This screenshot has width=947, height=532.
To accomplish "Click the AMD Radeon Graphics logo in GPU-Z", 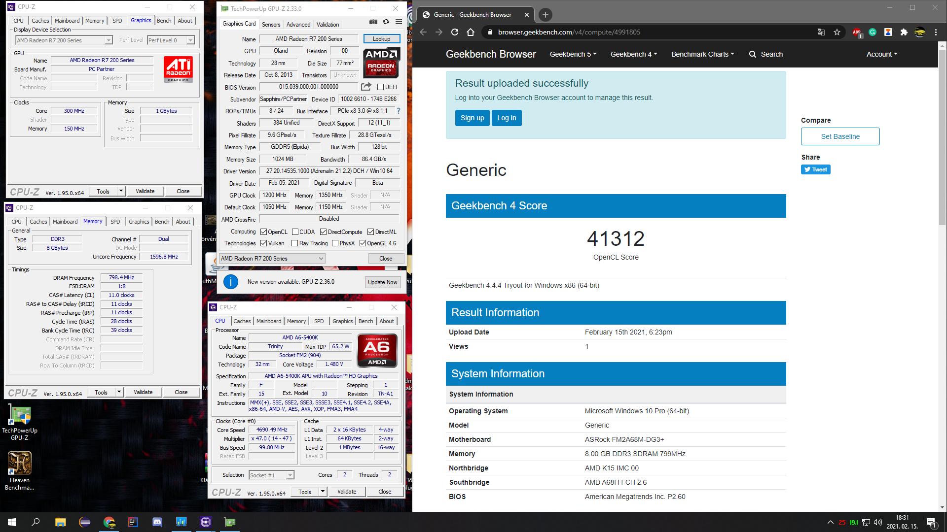I will coord(382,63).
